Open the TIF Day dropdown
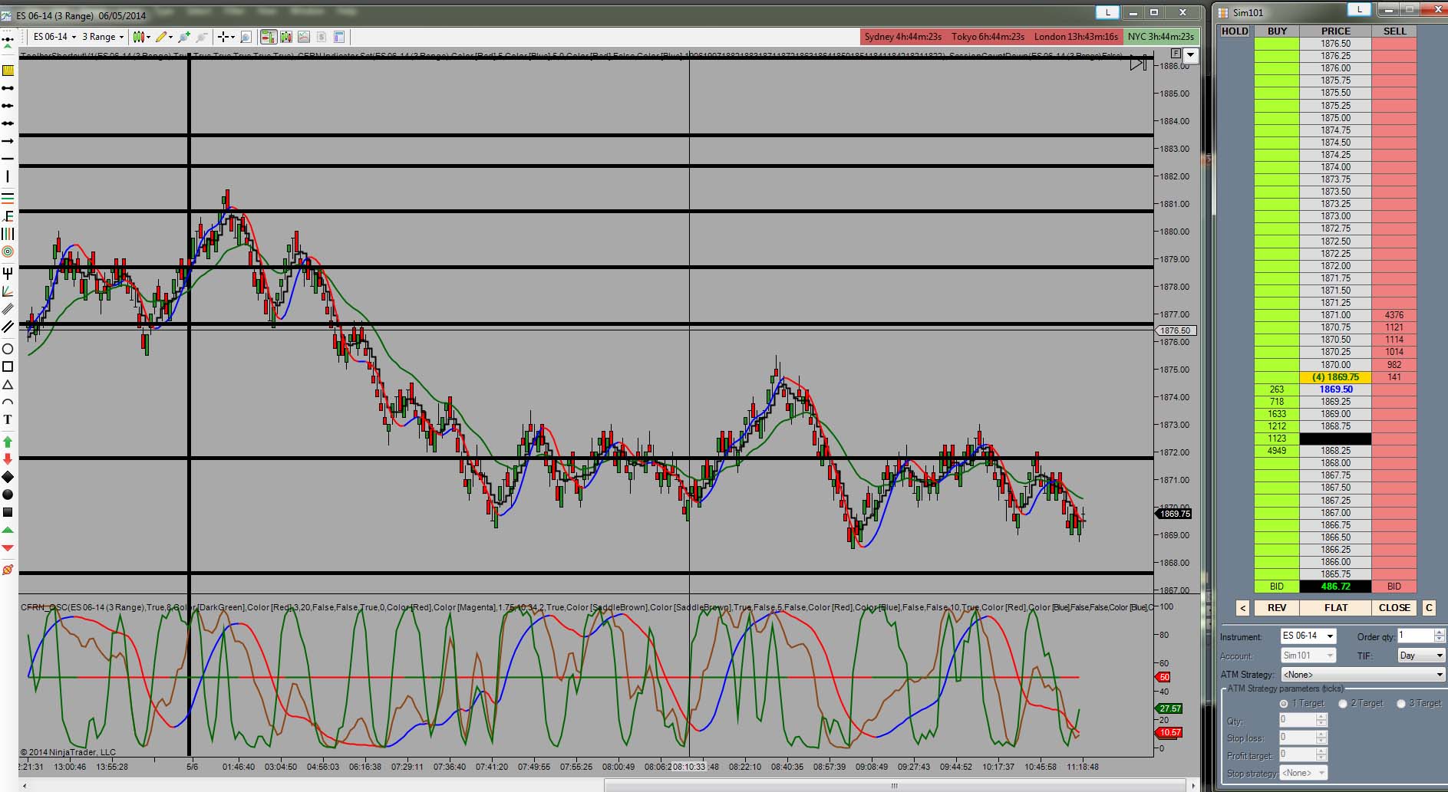This screenshot has width=1448, height=792. click(x=1421, y=656)
